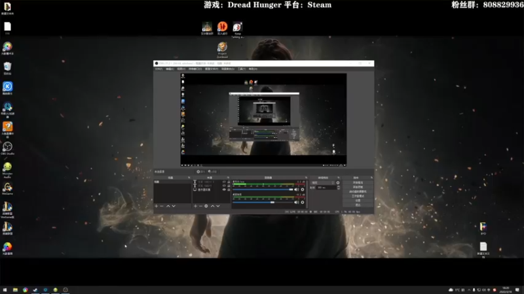
Task: Select the blue K music app icon
Action: click(7, 88)
